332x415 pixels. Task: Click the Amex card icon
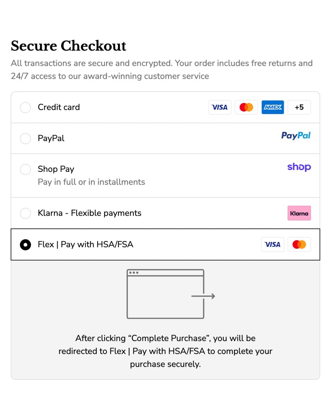click(x=273, y=107)
